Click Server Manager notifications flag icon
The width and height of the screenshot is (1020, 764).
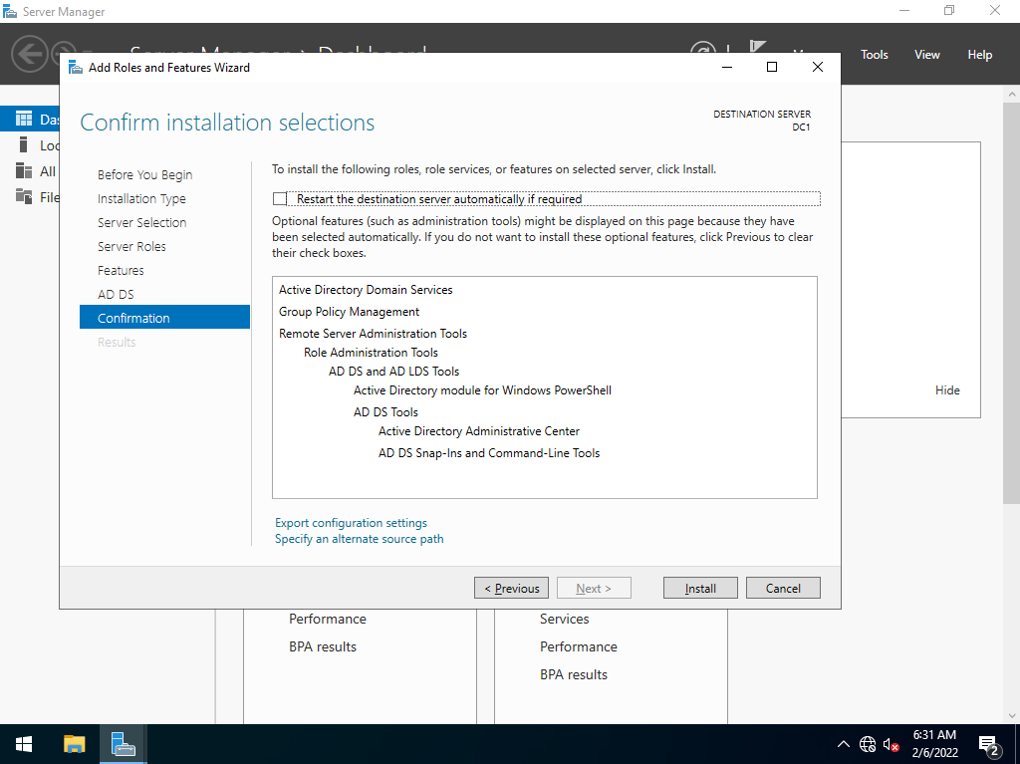point(757,46)
